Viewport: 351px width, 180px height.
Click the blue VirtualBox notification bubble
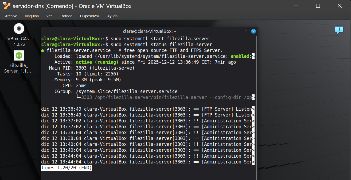click(339, 30)
